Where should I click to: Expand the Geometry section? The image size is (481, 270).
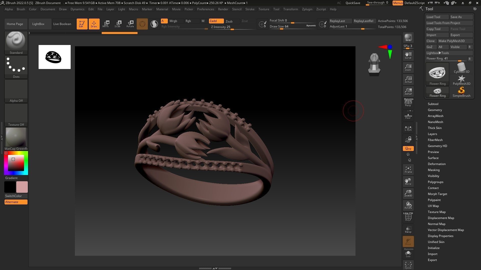point(435,110)
